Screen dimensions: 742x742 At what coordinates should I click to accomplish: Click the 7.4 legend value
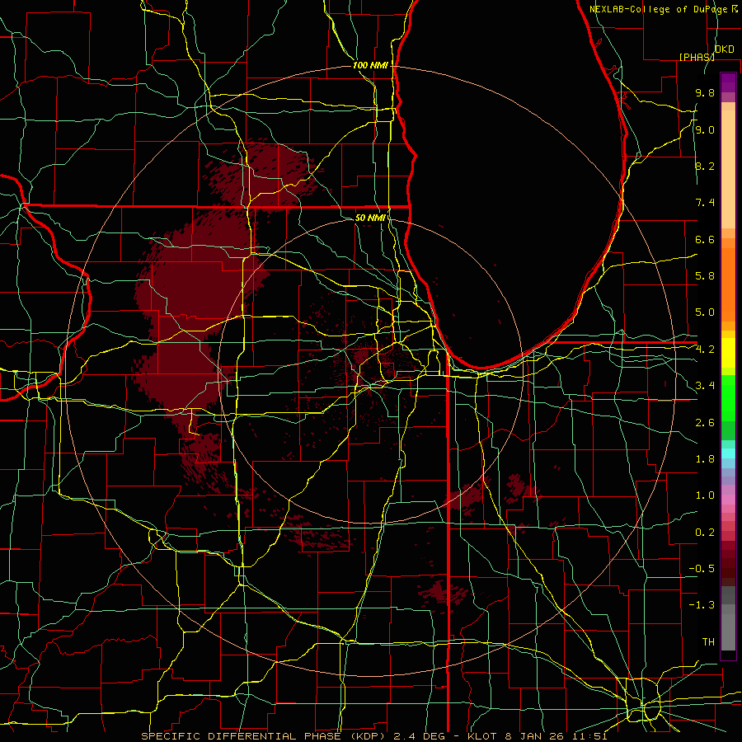(705, 203)
